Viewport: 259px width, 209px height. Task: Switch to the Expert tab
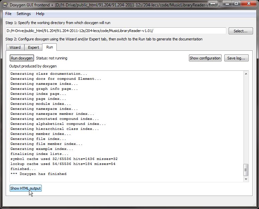pos(33,47)
